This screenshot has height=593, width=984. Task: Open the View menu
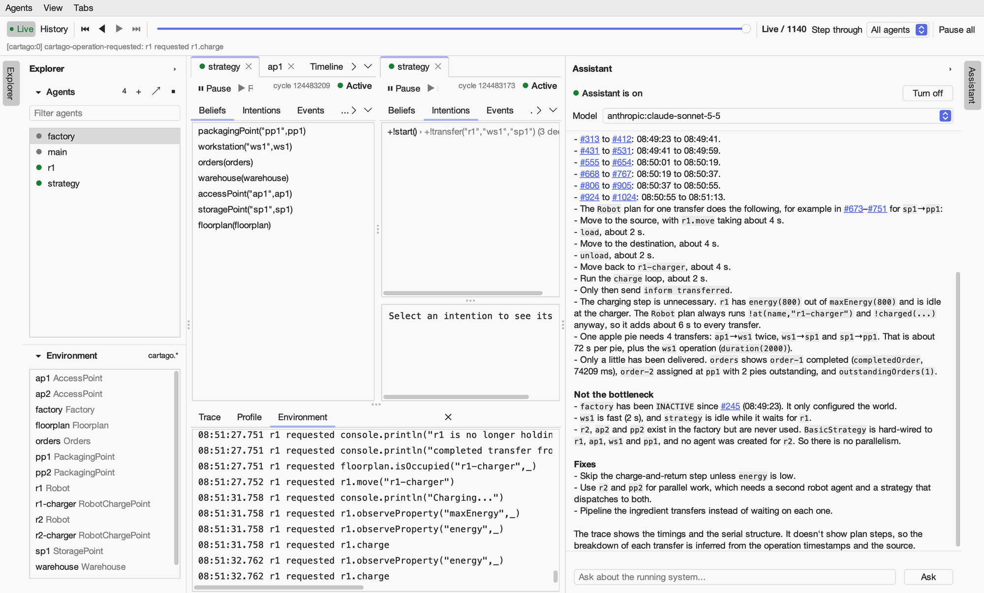point(53,8)
